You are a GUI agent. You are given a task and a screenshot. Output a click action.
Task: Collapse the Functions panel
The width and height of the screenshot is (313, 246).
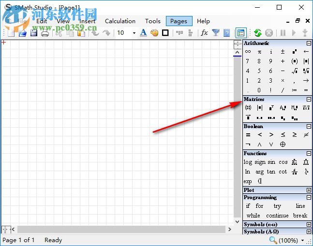click(309, 153)
